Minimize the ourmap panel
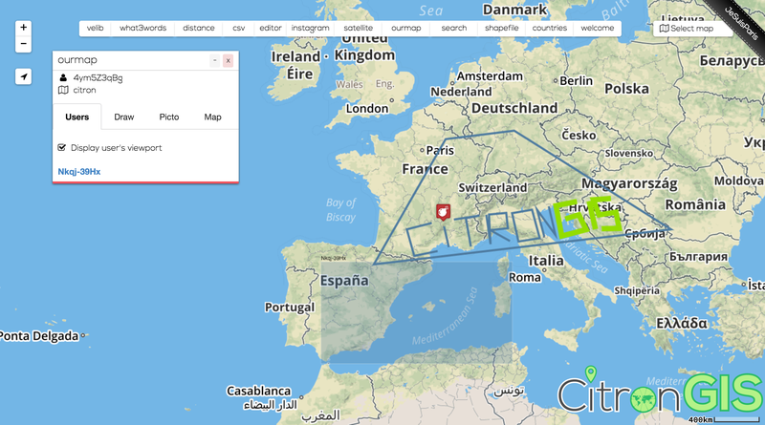 tap(214, 60)
